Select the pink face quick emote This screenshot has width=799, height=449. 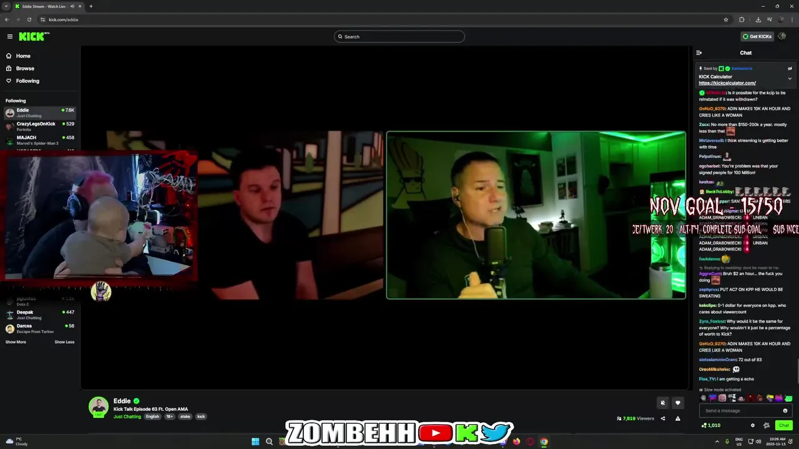[722, 398]
